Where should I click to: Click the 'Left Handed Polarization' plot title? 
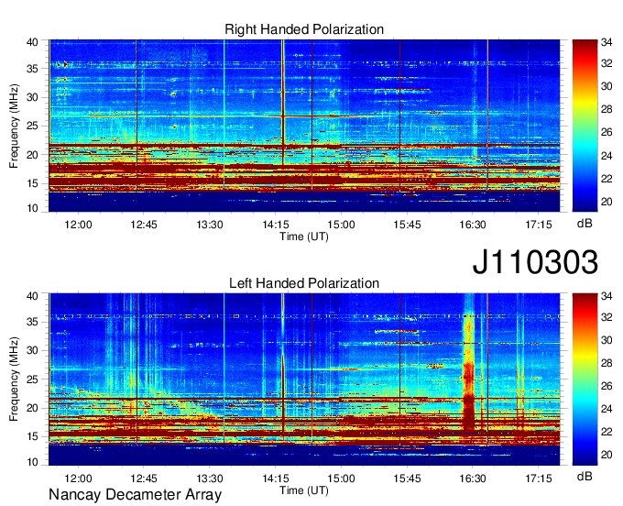304,283
